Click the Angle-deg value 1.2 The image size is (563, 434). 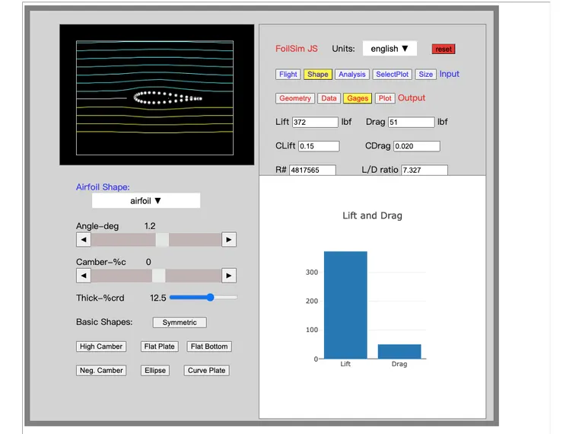(150, 226)
